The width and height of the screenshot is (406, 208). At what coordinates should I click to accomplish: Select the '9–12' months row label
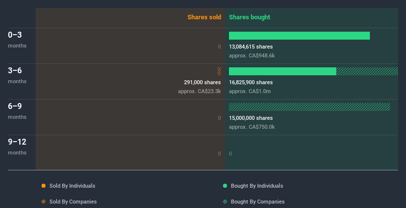tap(17, 142)
